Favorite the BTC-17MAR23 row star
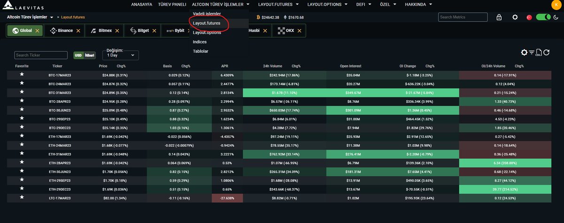The width and height of the screenshot is (564, 223). coord(22,74)
